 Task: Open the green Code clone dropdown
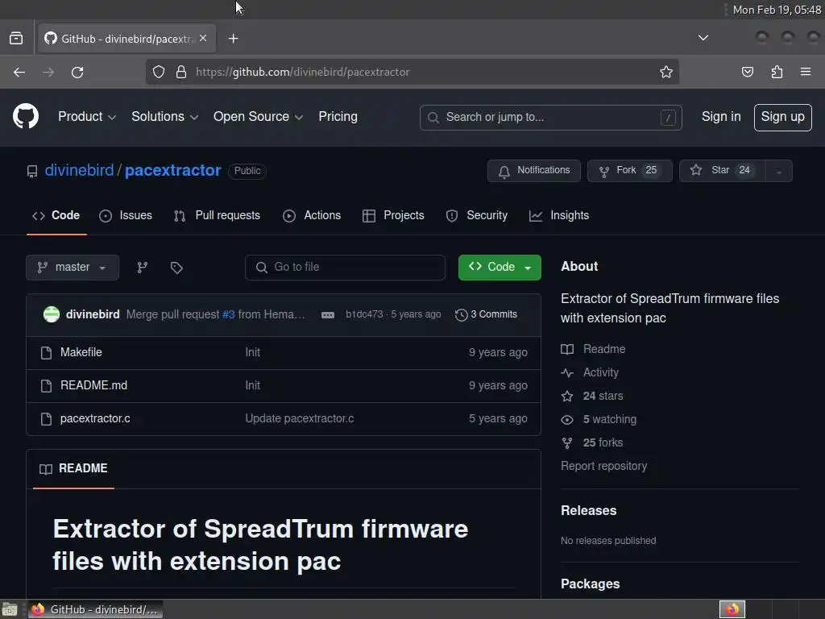pos(500,268)
